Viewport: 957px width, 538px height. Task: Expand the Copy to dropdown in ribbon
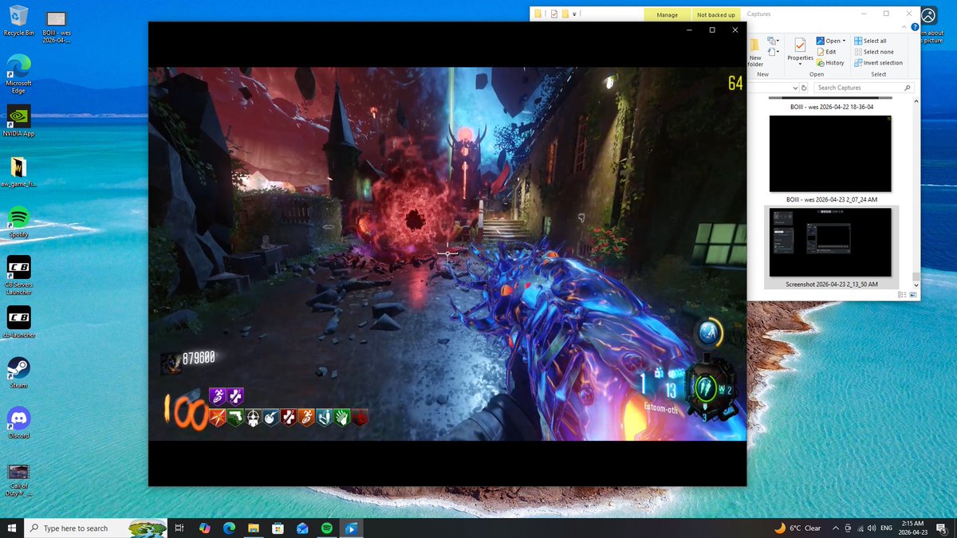coord(778,41)
